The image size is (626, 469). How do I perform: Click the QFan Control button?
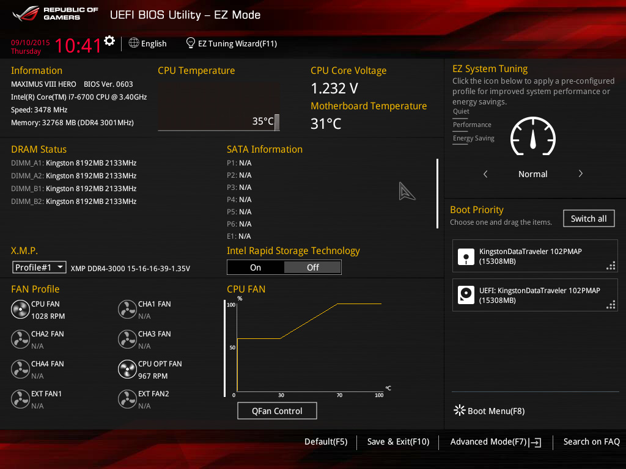277,411
